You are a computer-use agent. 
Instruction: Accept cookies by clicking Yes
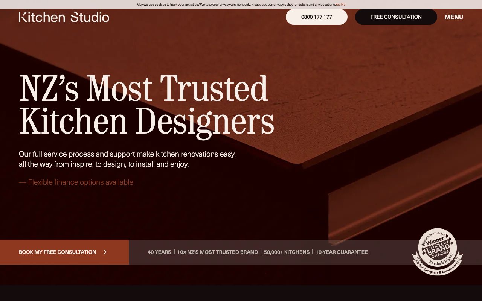(338, 5)
